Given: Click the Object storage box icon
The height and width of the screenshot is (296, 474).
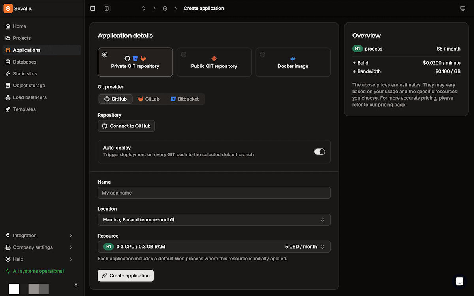Looking at the screenshot, I should click(x=8, y=86).
